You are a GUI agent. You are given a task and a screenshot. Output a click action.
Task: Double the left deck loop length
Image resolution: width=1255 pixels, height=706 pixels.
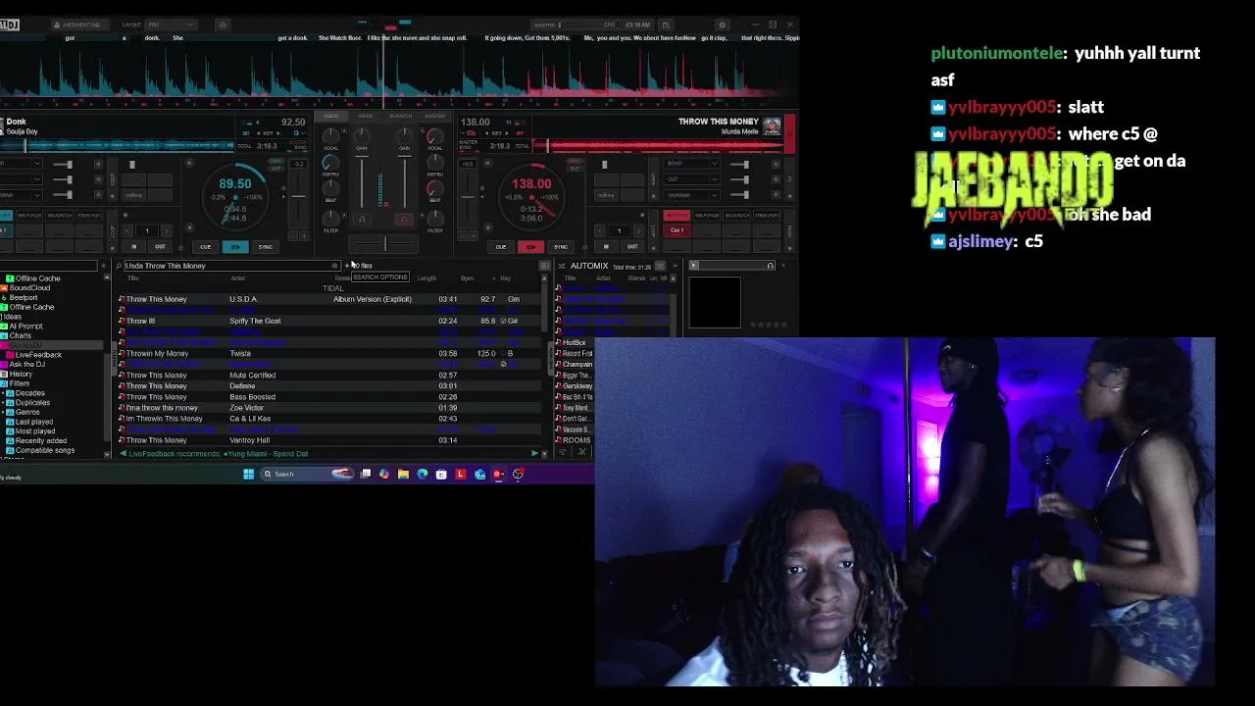tap(166, 231)
